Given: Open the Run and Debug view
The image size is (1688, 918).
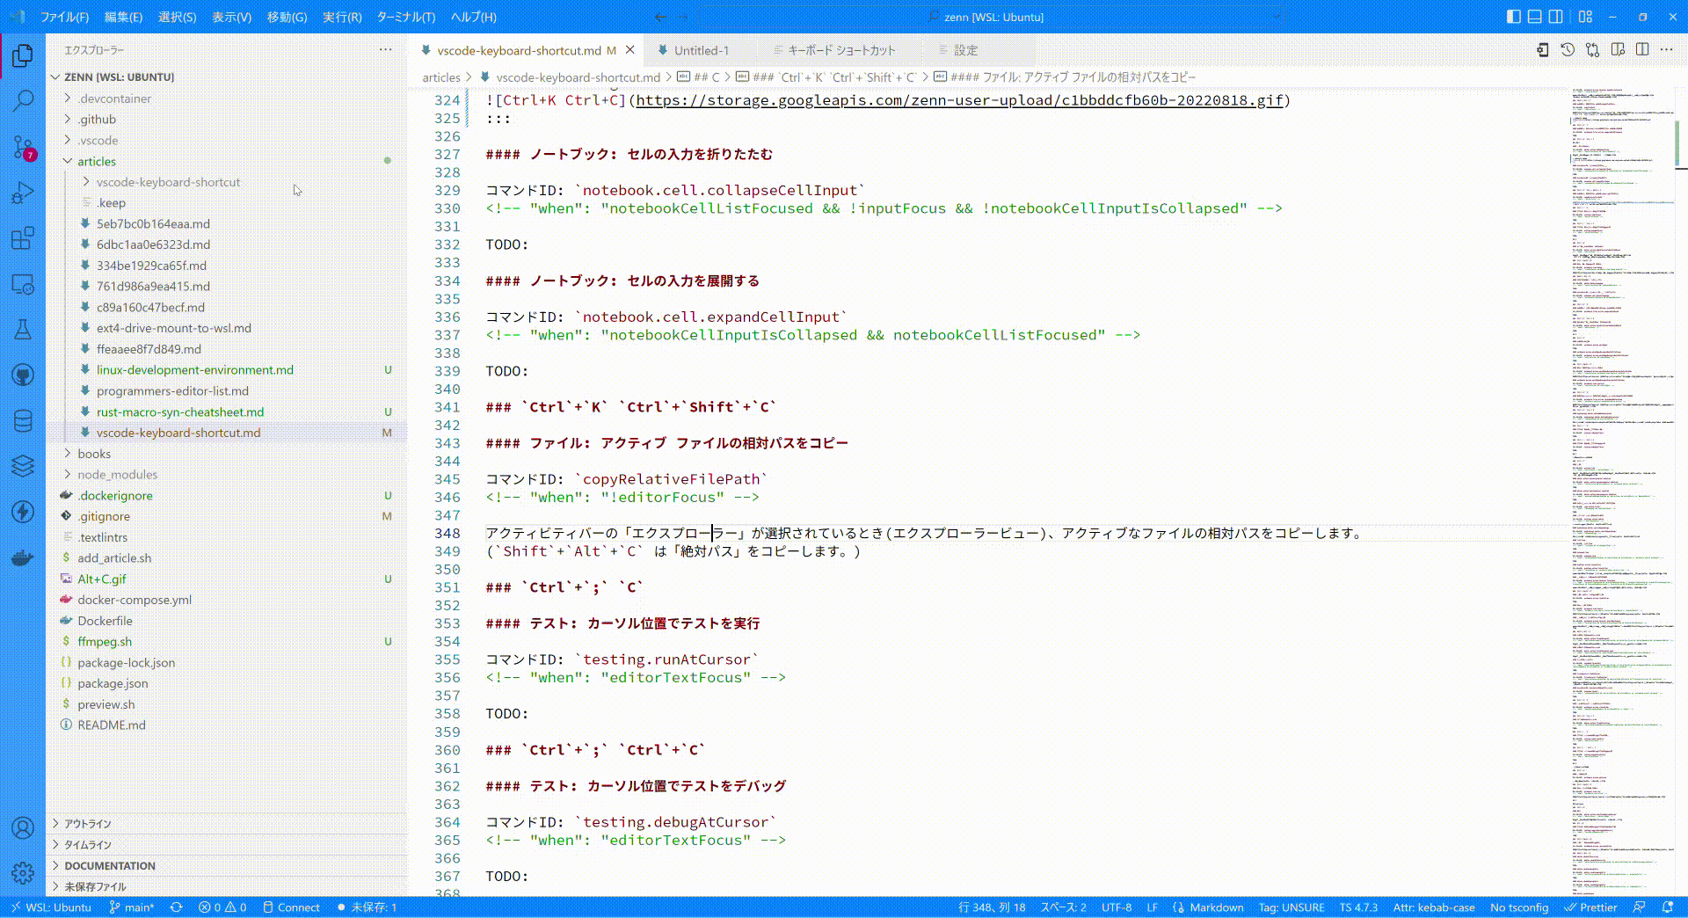Looking at the screenshot, I should (23, 193).
